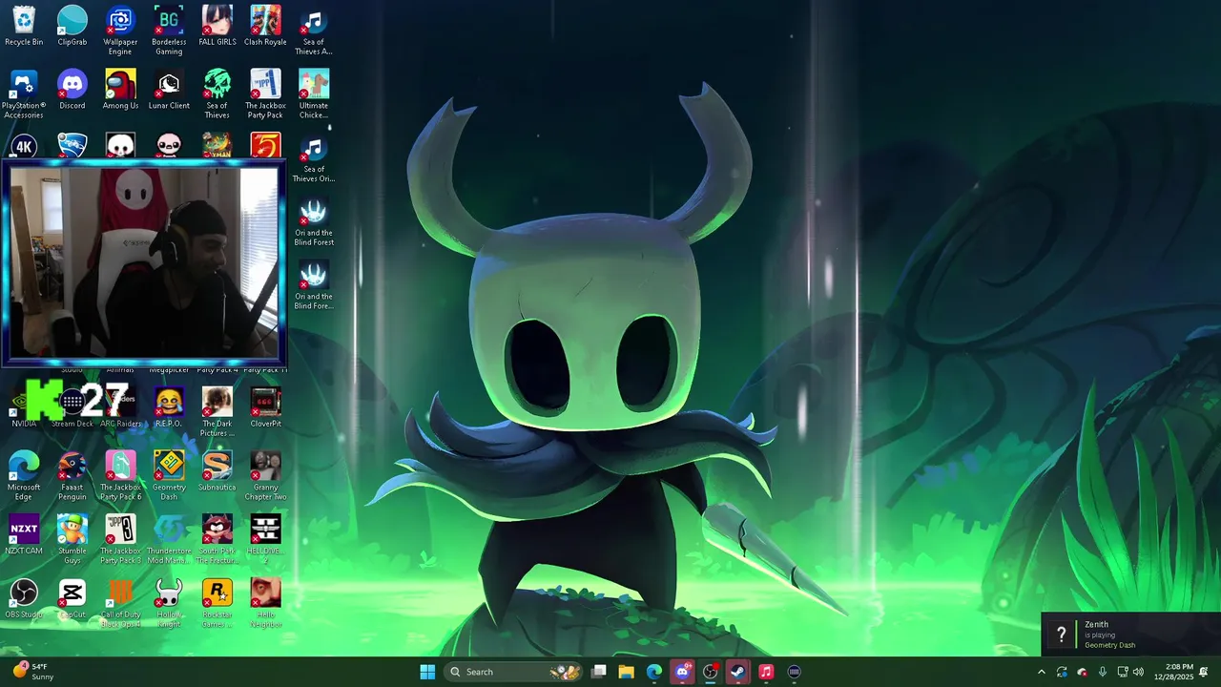The image size is (1221, 687).
Task: Open the Apple Music taskbar icon
Action: tap(766, 672)
